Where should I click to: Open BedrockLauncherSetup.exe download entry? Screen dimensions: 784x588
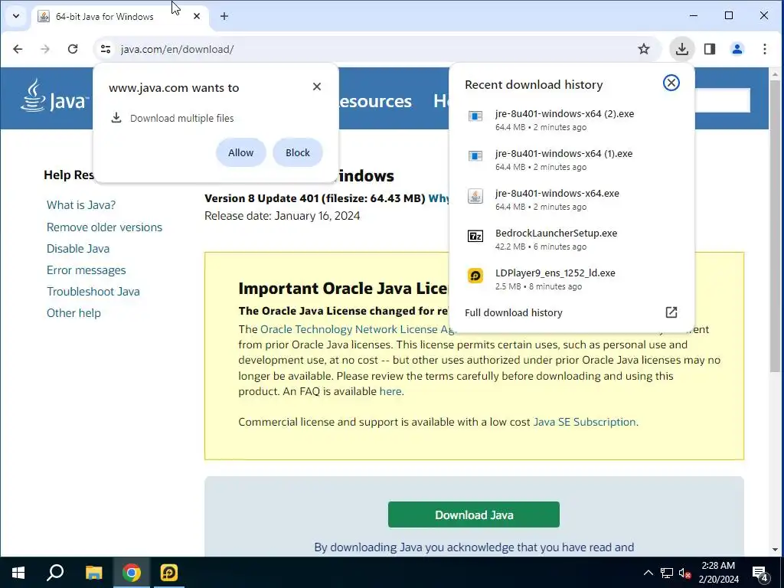point(571,239)
